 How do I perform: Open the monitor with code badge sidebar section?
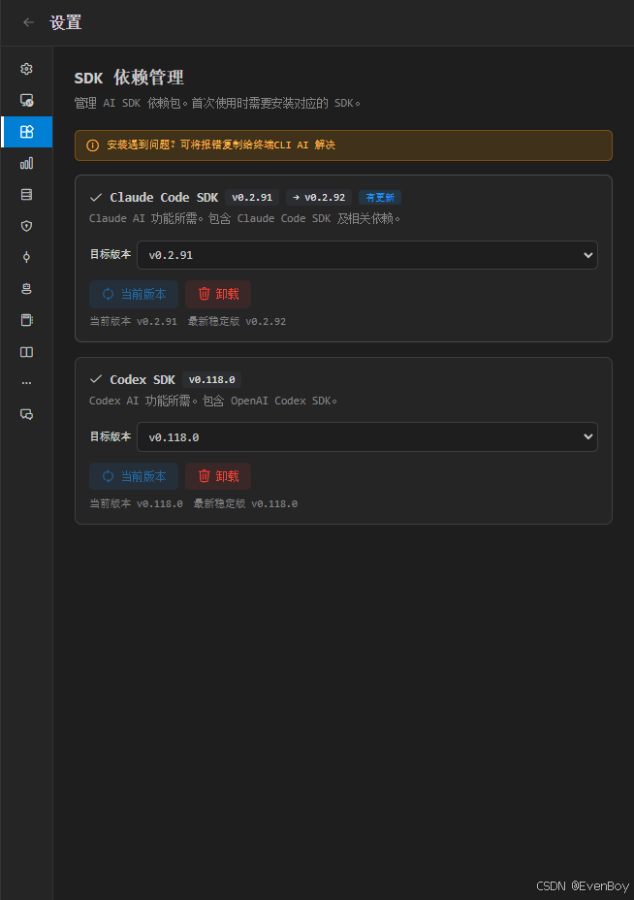pyautogui.click(x=26, y=101)
